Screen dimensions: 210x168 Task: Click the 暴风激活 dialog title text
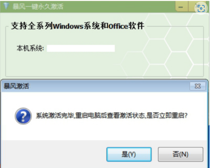[16, 86]
